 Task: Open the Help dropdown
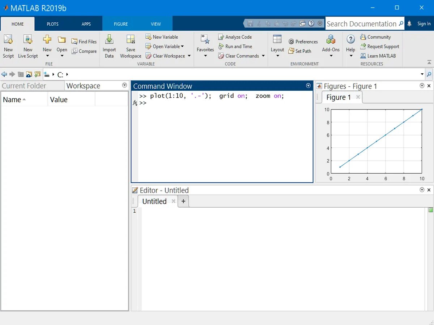(350, 46)
